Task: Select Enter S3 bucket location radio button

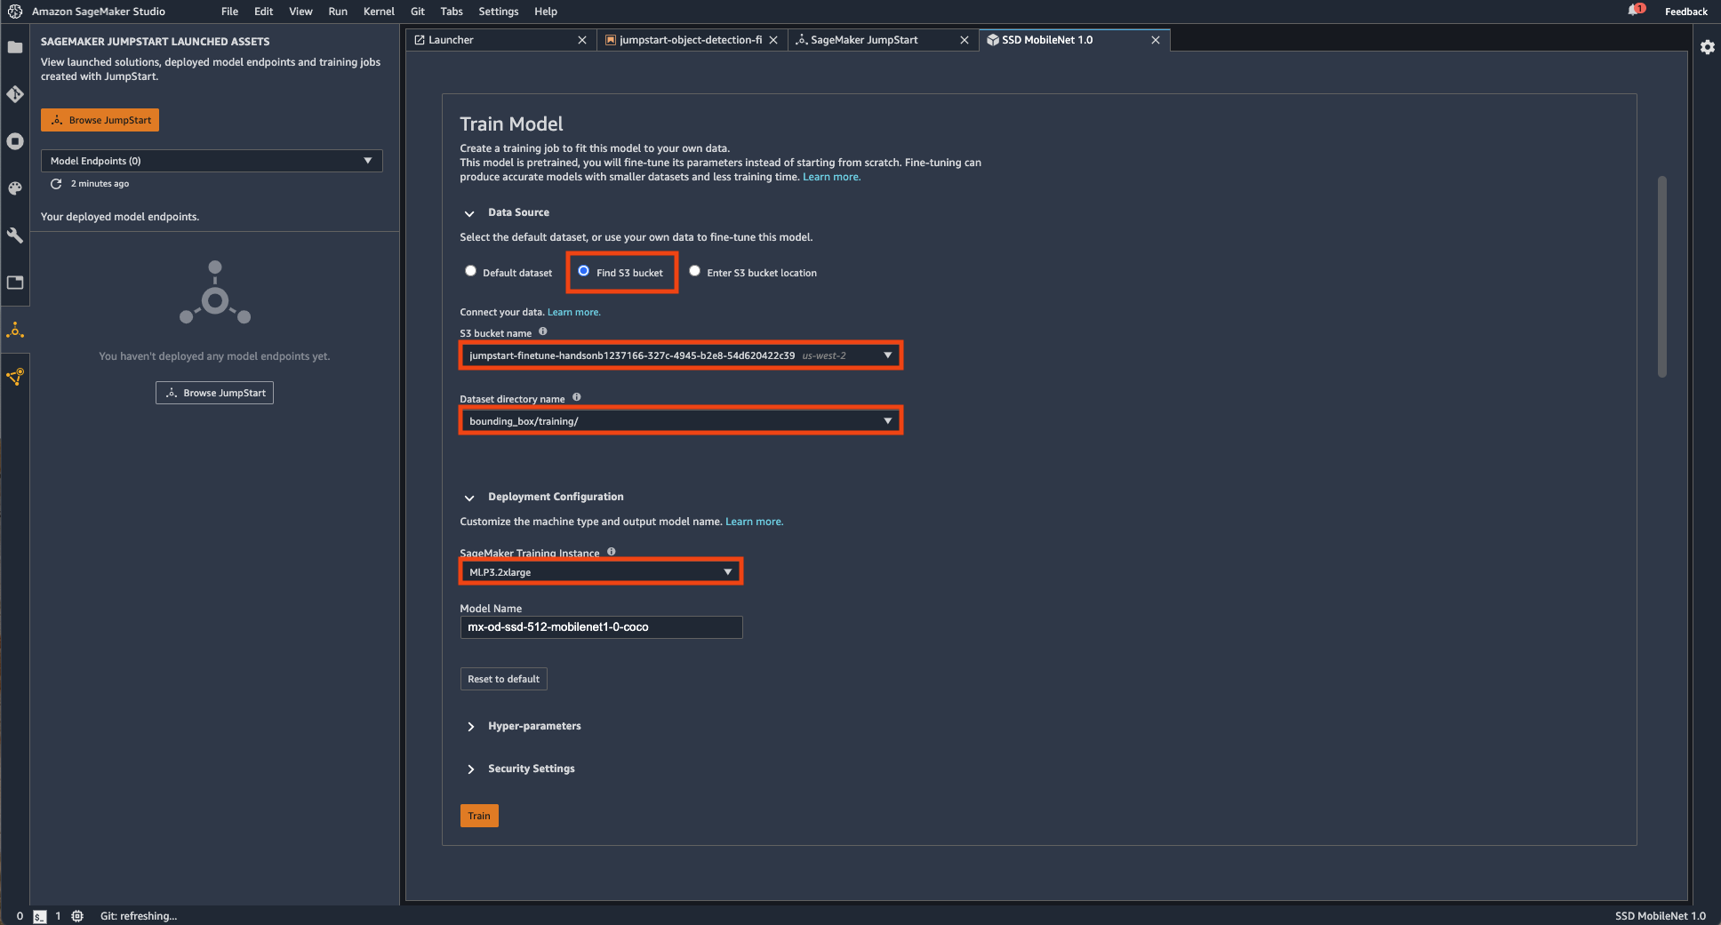Action: [695, 271]
